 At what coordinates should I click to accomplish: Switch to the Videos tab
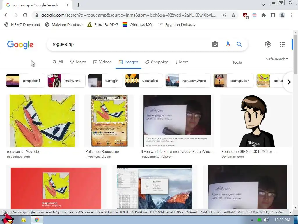pos(102,62)
